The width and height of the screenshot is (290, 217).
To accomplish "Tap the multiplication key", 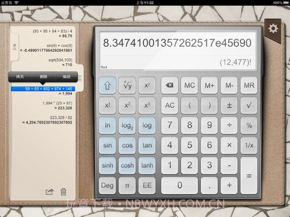I will [x=229, y=145].
